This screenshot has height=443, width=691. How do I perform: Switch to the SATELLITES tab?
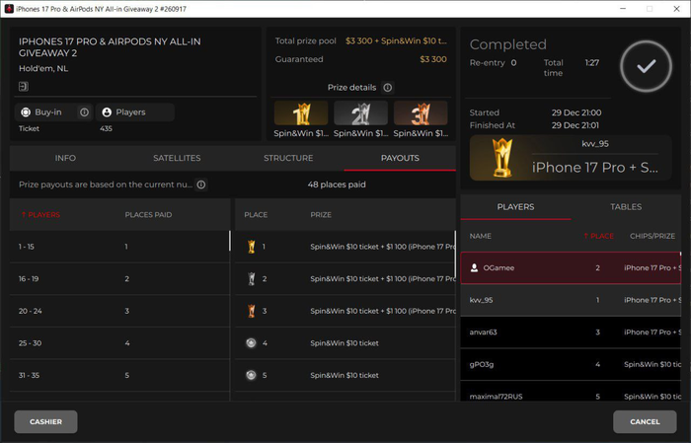[x=177, y=158]
